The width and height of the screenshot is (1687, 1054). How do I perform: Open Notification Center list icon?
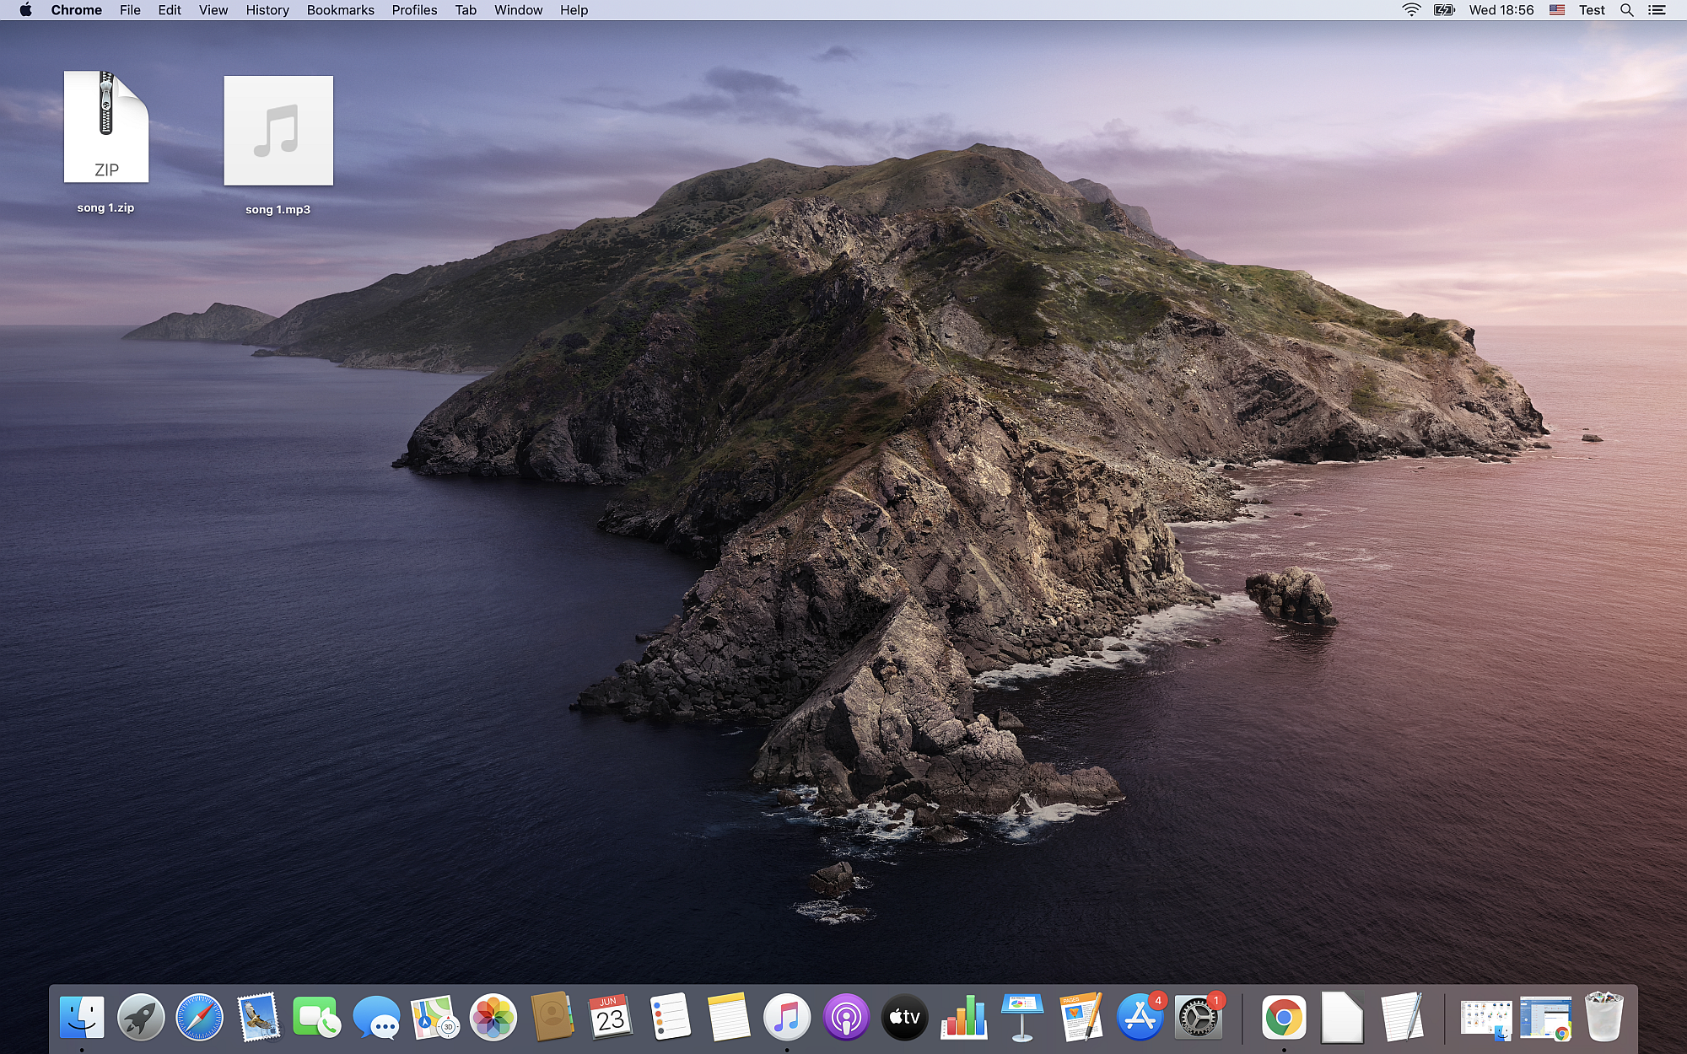1657,10
